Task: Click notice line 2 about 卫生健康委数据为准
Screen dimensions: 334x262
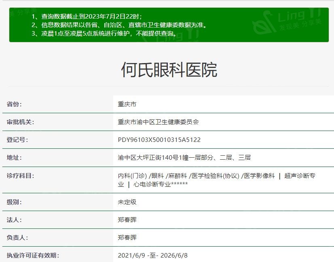Action: [119, 25]
